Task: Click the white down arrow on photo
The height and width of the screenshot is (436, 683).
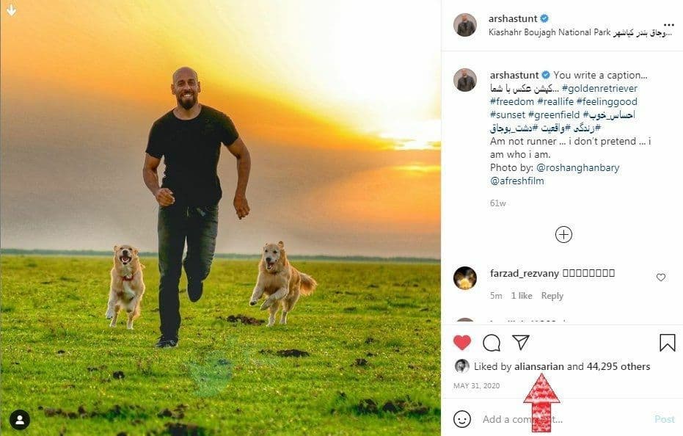Action: (12, 10)
